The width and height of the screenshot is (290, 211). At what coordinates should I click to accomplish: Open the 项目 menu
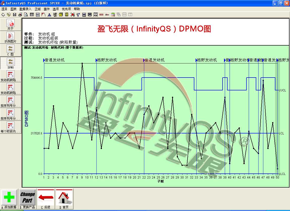4,9
